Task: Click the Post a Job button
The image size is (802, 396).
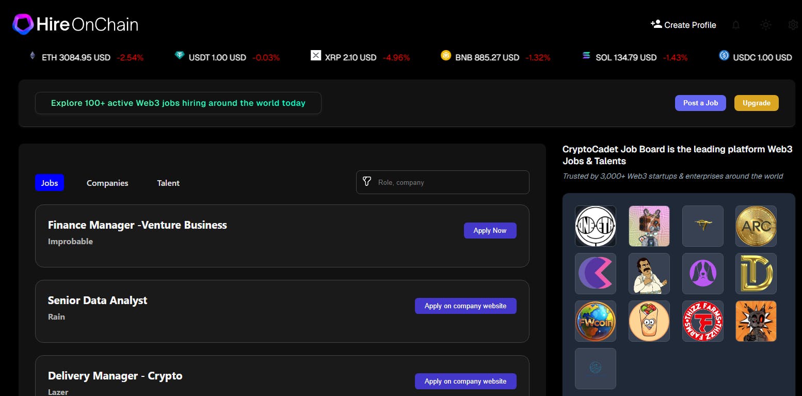Action: [x=700, y=103]
